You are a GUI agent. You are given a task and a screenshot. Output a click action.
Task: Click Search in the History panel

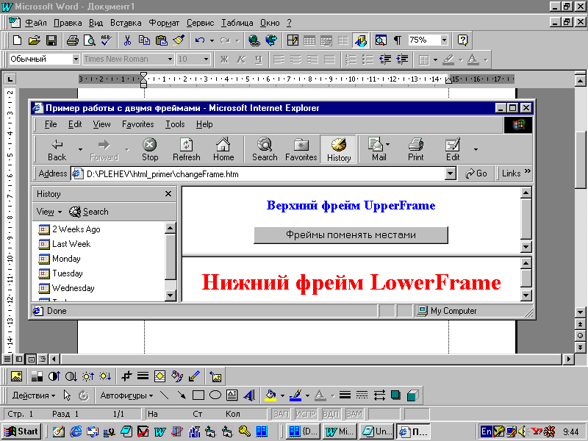[x=89, y=212]
